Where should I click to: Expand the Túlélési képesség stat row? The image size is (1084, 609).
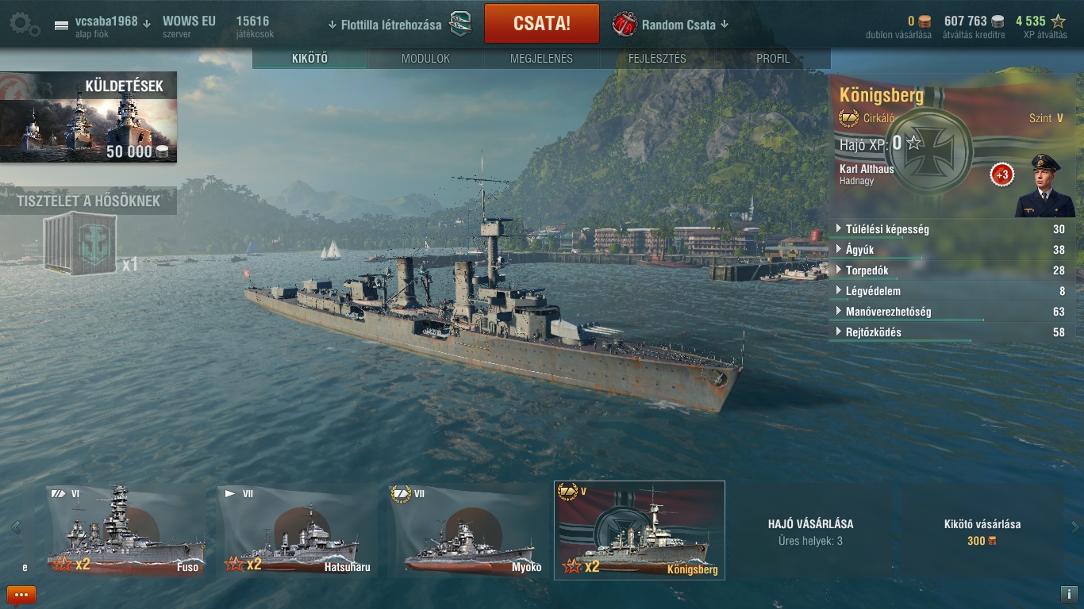pyautogui.click(x=951, y=229)
